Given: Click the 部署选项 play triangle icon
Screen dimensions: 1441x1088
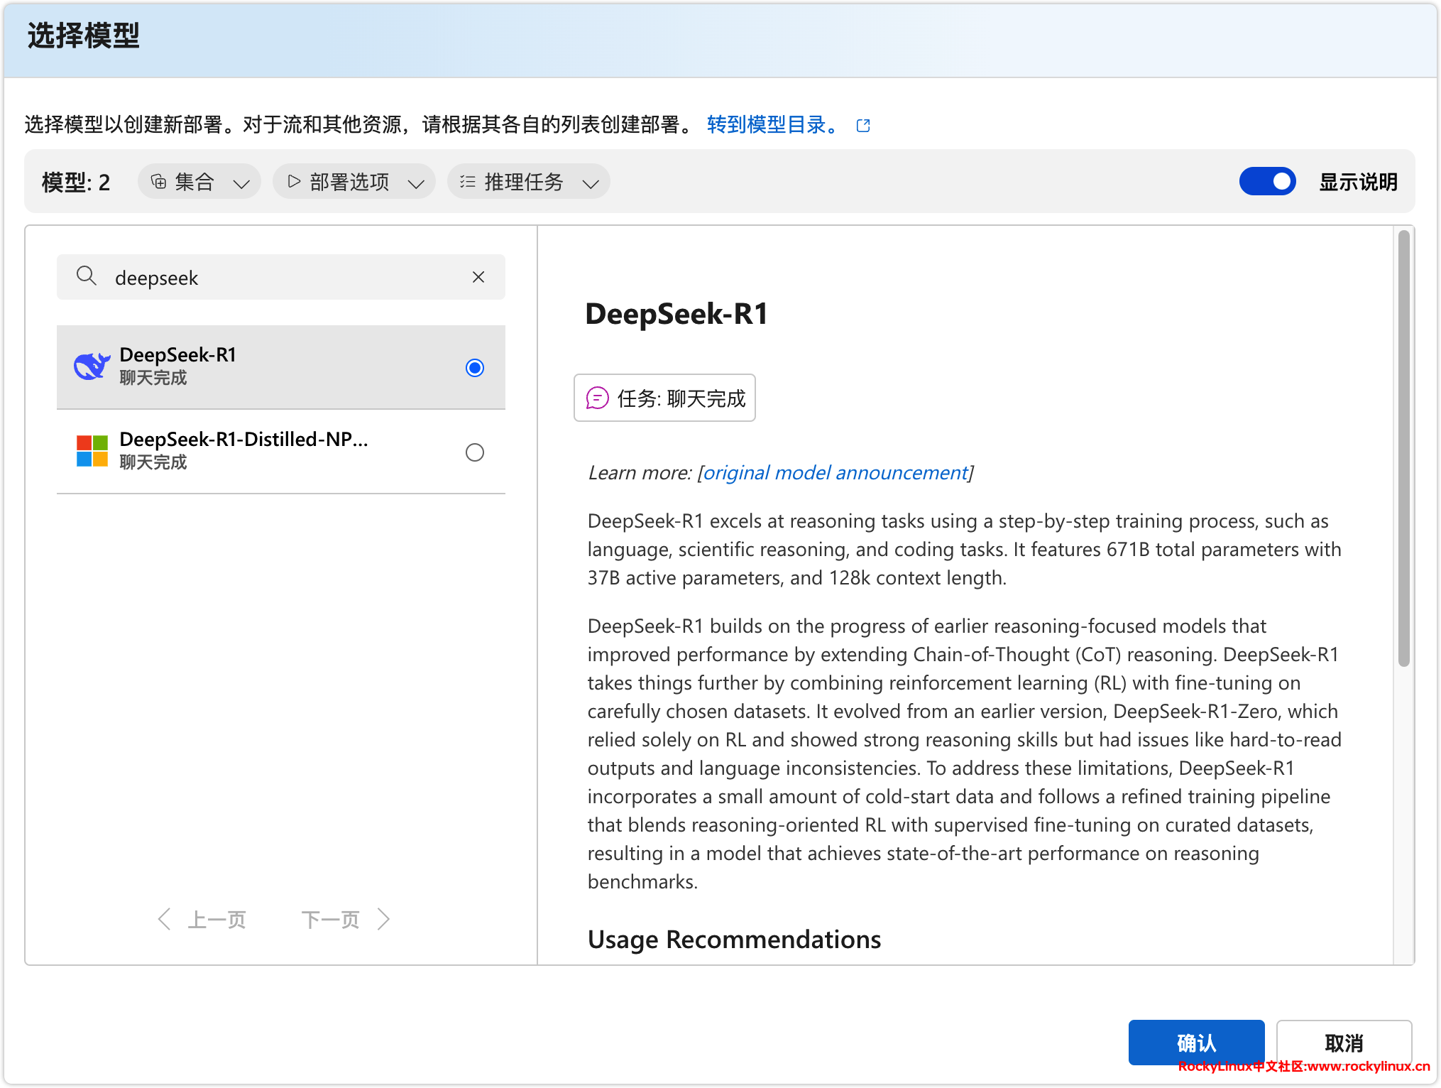Looking at the screenshot, I should click(293, 182).
